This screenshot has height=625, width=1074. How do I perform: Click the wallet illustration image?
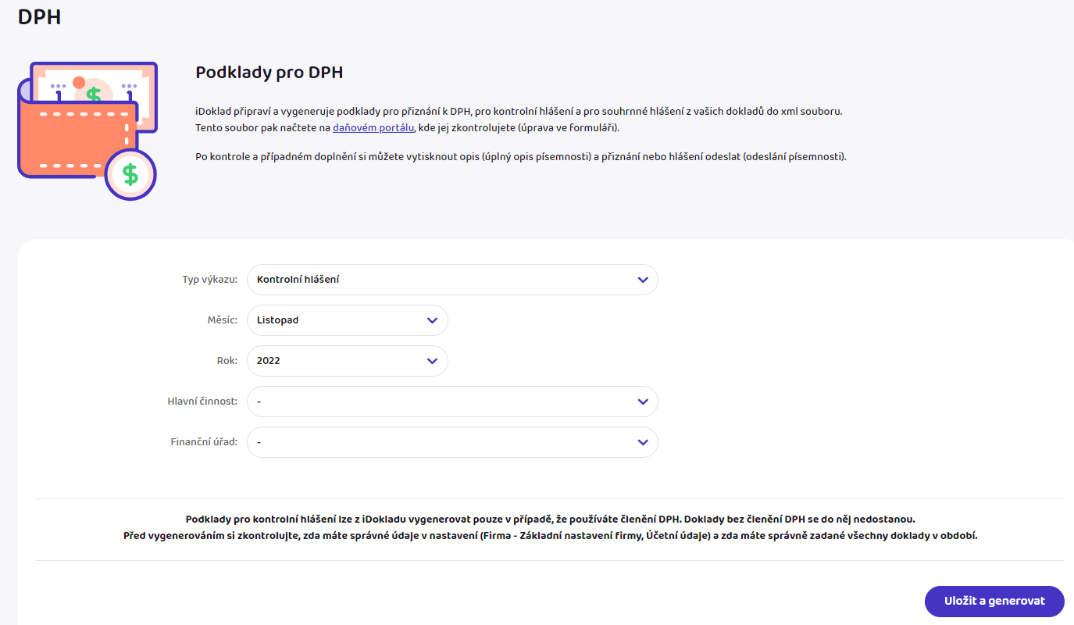pyautogui.click(x=87, y=130)
